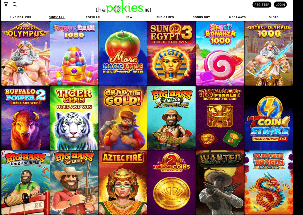Click thepokies.net logo
The height and width of the screenshot is (215, 303).
[123, 7]
